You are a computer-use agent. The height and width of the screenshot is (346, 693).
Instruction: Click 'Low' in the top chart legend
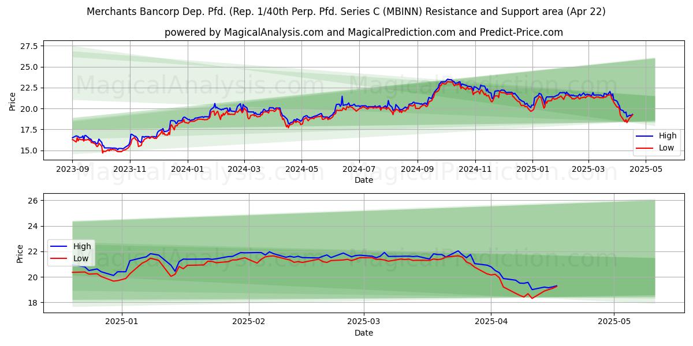click(x=667, y=148)
